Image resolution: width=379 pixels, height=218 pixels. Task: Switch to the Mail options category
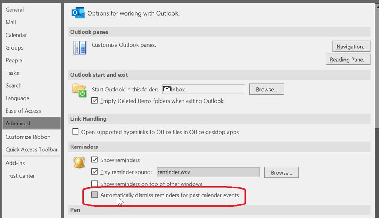(x=11, y=23)
